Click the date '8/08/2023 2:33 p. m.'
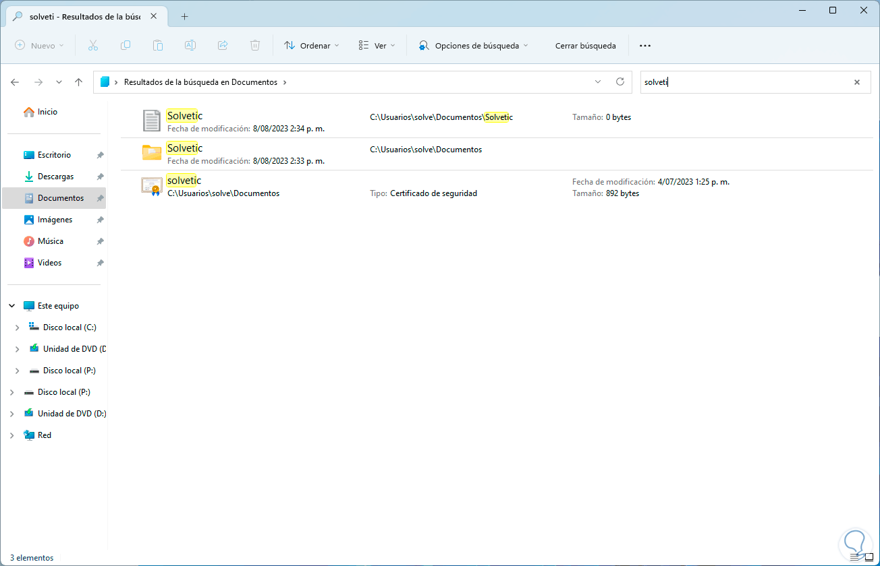Viewport: 880px width, 566px height. coord(289,161)
